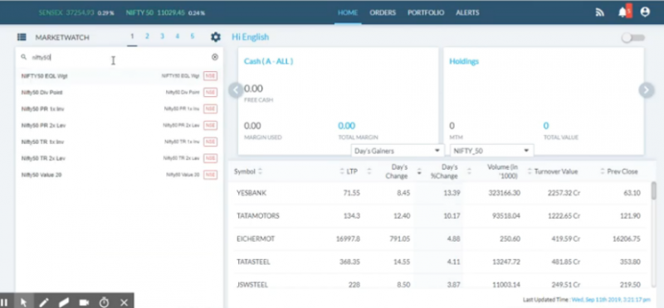The image size is (664, 308).
Task: Select Nifty50 PR 2x Lev result
Action: click(119, 126)
